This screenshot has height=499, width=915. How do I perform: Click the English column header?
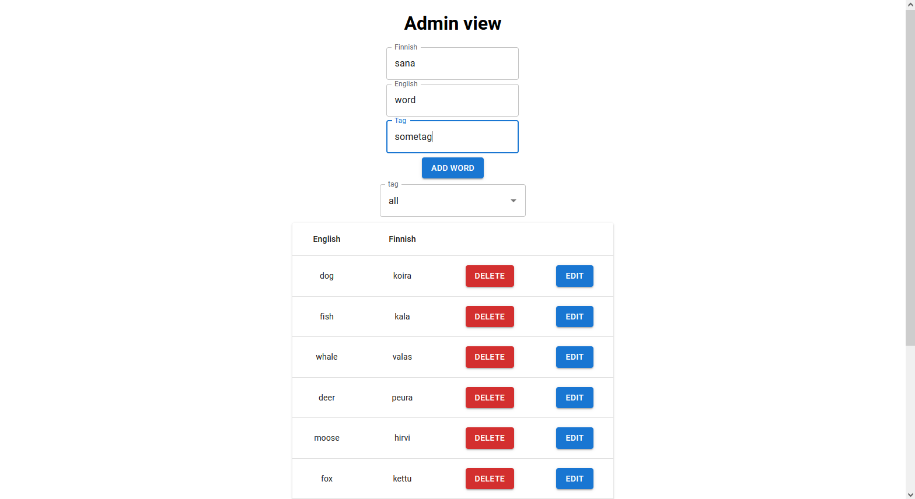pyautogui.click(x=326, y=239)
